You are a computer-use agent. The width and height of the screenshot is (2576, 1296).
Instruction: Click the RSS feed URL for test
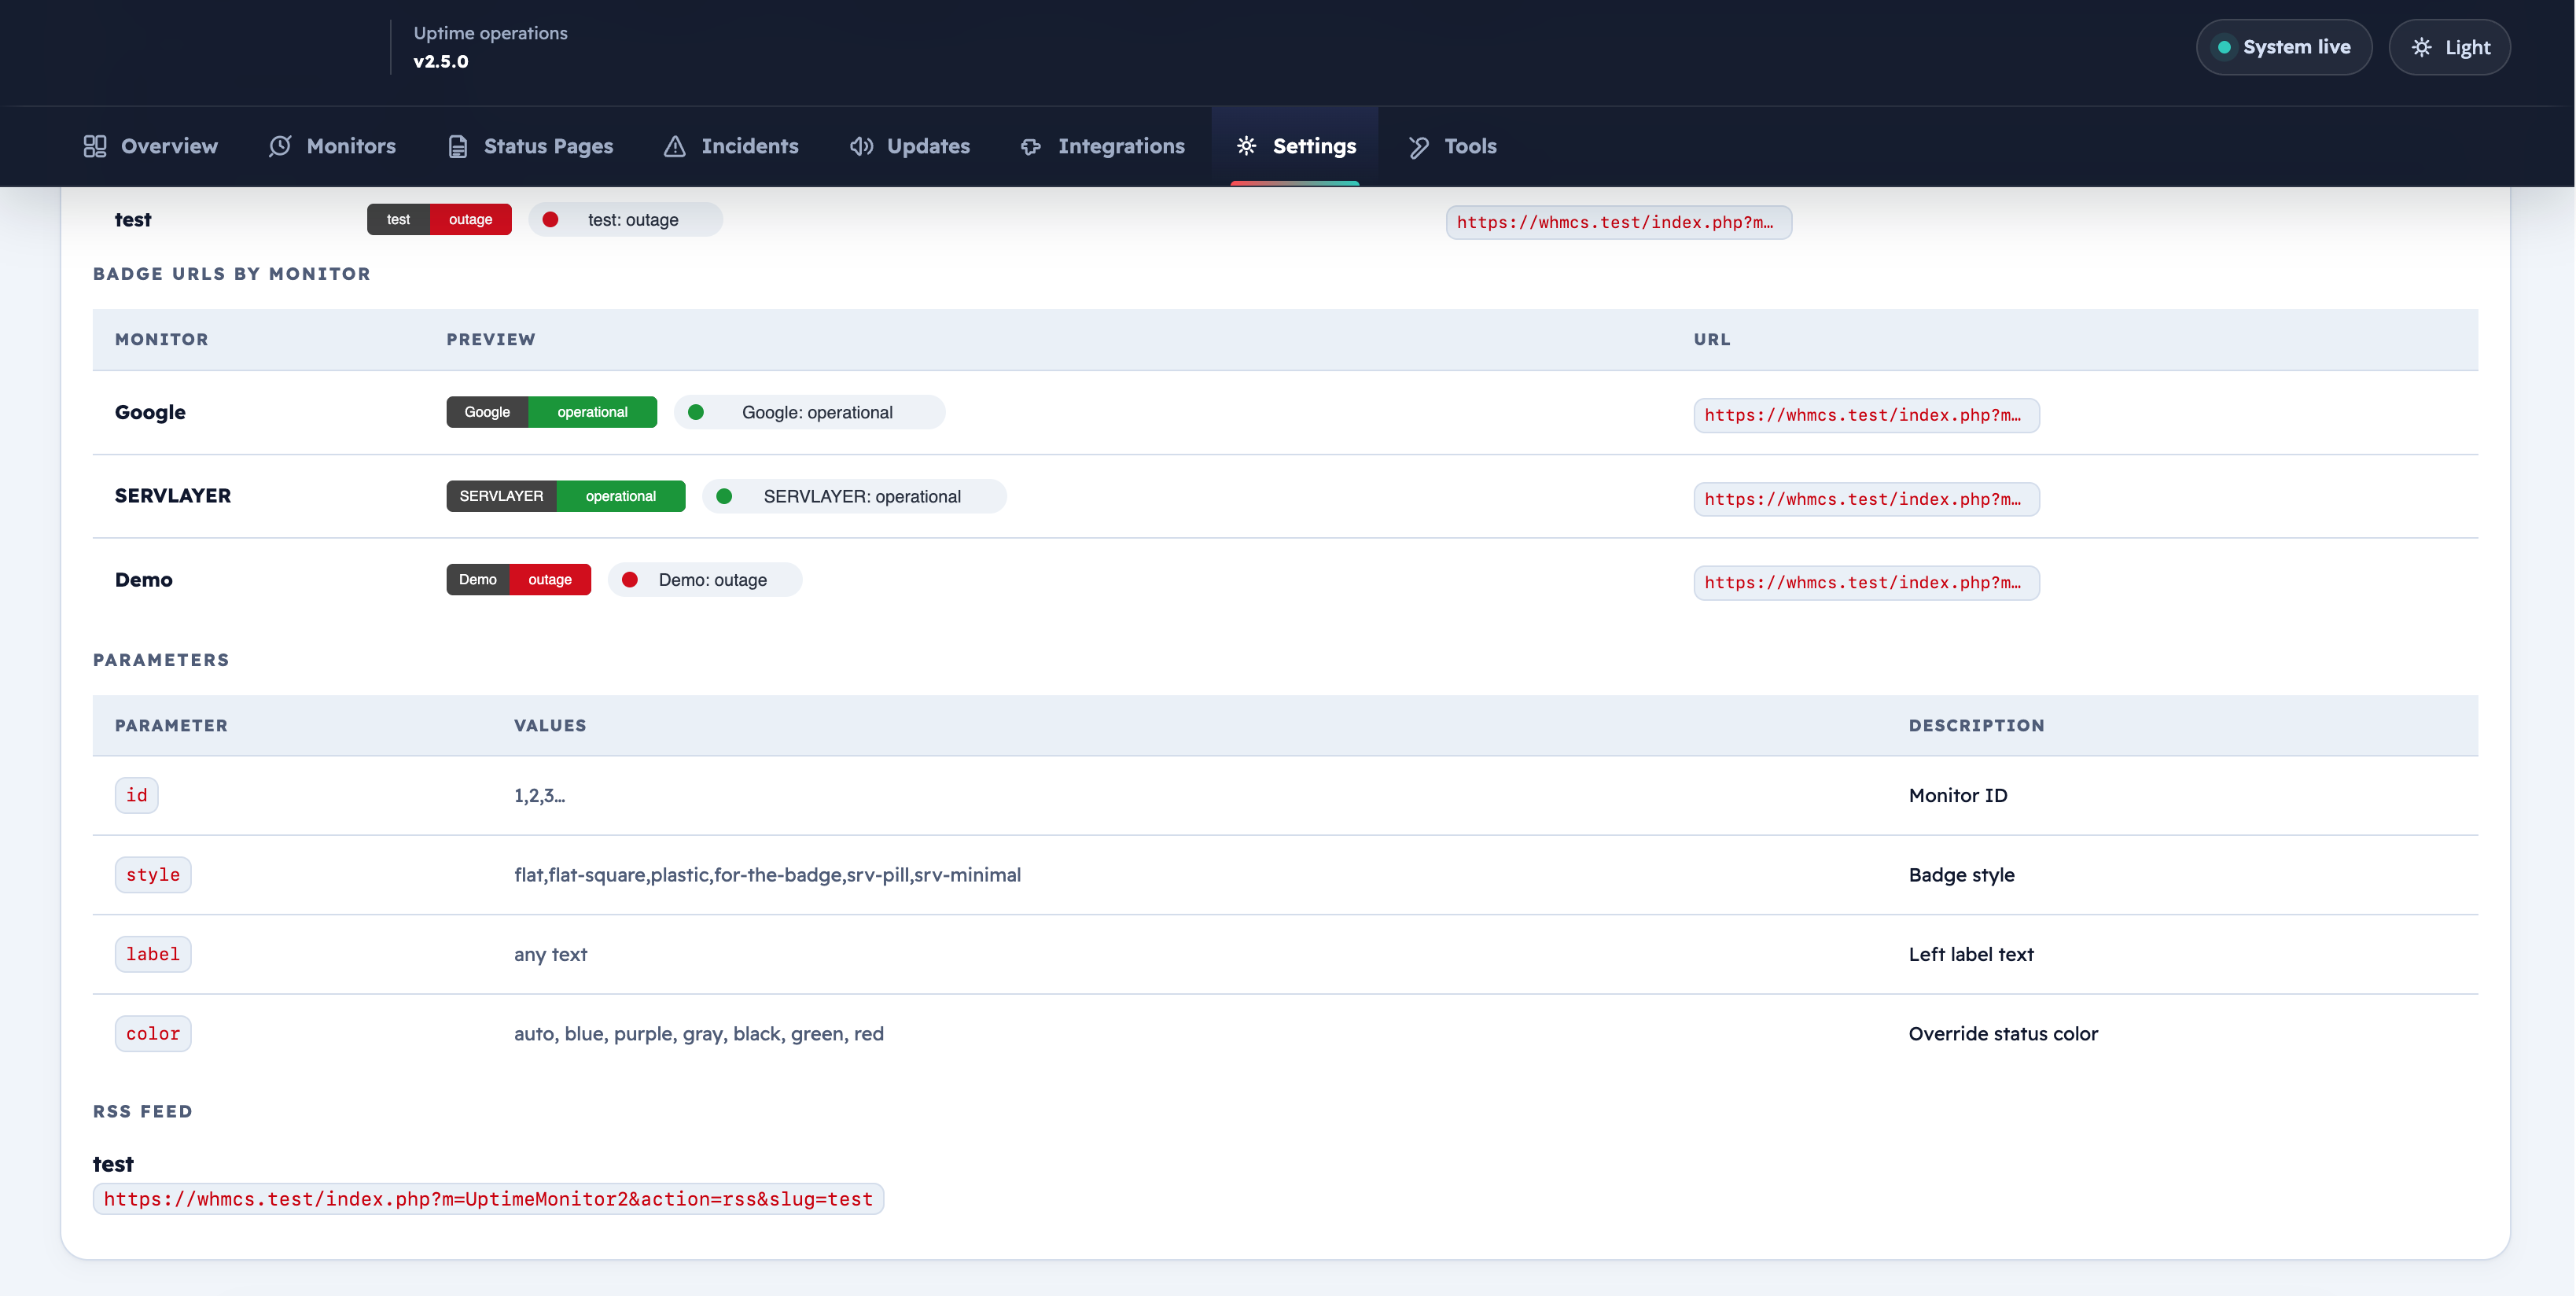click(488, 1199)
